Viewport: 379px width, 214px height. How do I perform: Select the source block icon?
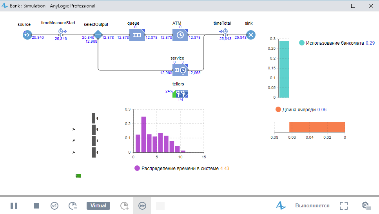tap(27, 35)
